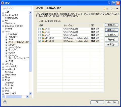121x107 pixels.
Task: Click the tree scroll-up arrow
Action: (30, 13)
